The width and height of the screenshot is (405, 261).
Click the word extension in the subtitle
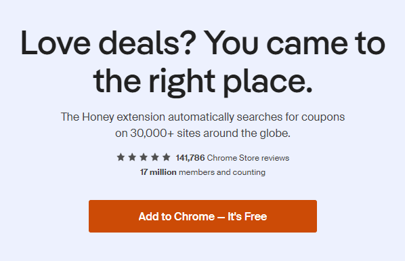click(141, 117)
